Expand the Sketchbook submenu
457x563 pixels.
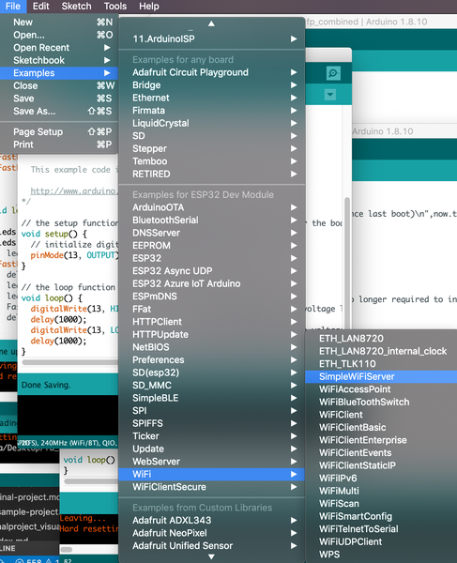pos(59,60)
